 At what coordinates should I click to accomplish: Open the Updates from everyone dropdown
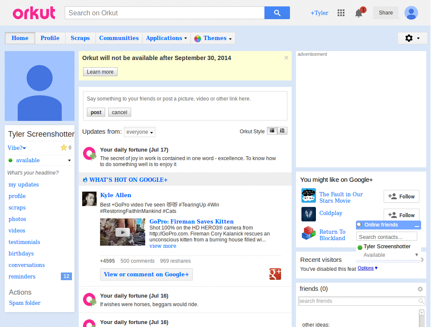click(140, 132)
